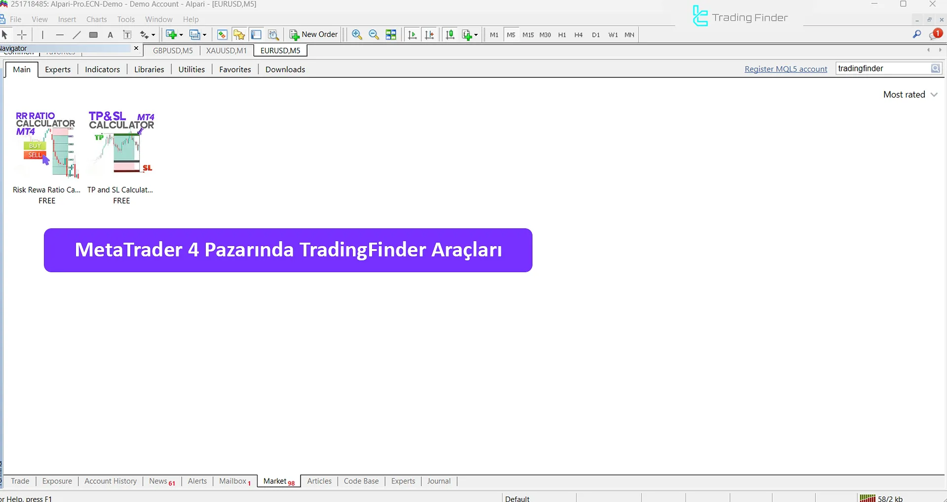Image resolution: width=947 pixels, height=502 pixels.
Task: Expand the new chart dropdown arrow
Action: point(181,35)
